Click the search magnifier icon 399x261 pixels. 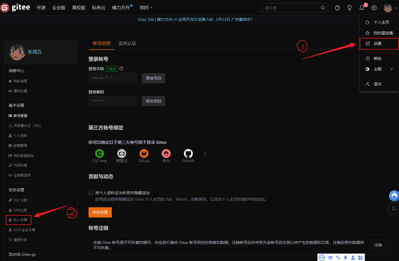[323, 8]
